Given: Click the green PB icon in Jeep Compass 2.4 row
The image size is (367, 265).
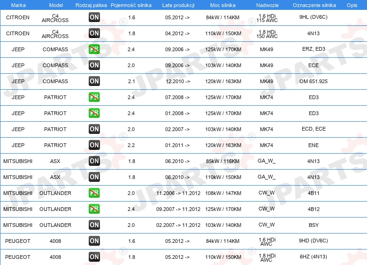Looking at the screenshot, I should point(94,49).
